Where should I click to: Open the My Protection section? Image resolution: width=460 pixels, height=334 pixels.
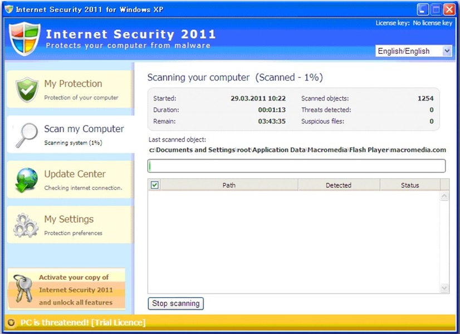point(70,89)
